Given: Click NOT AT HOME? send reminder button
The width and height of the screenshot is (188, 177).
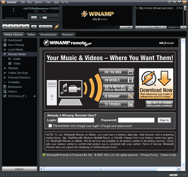Looking at the screenshot, I should pos(159,104).
